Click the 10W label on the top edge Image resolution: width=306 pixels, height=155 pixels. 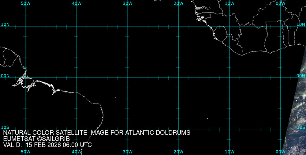click(229, 3)
